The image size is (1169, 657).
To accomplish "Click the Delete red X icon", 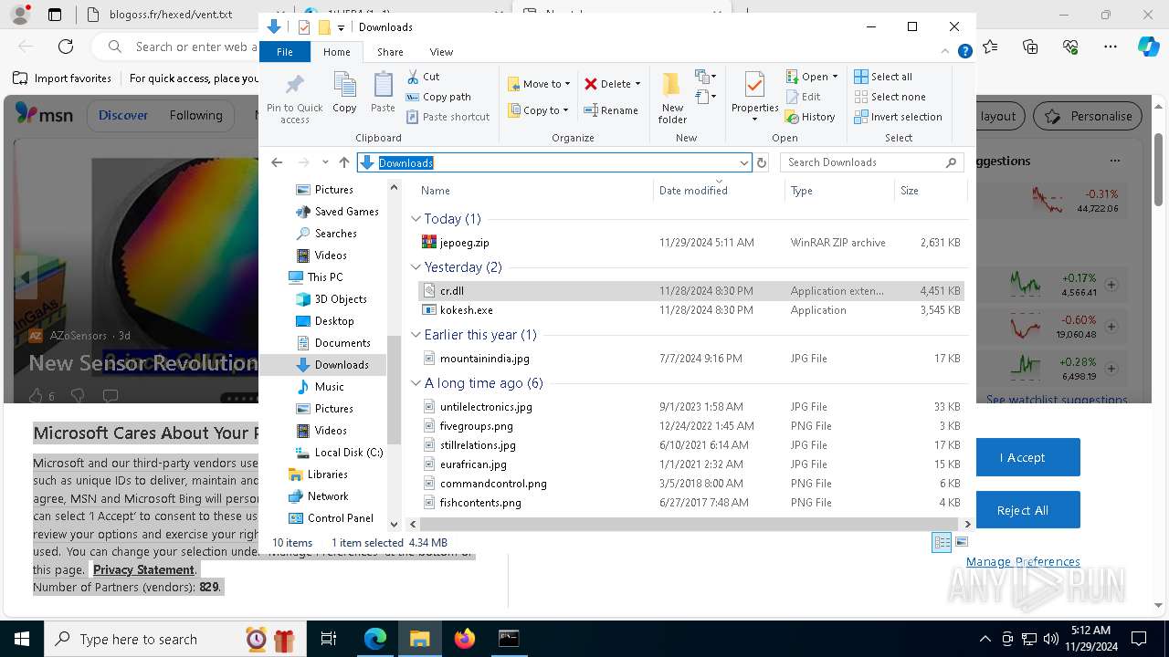I will [591, 84].
